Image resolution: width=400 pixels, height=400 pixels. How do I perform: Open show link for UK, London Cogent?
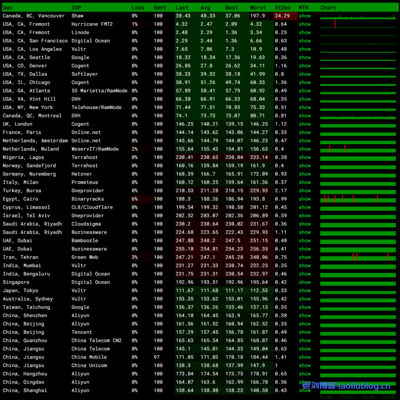[x=305, y=124]
